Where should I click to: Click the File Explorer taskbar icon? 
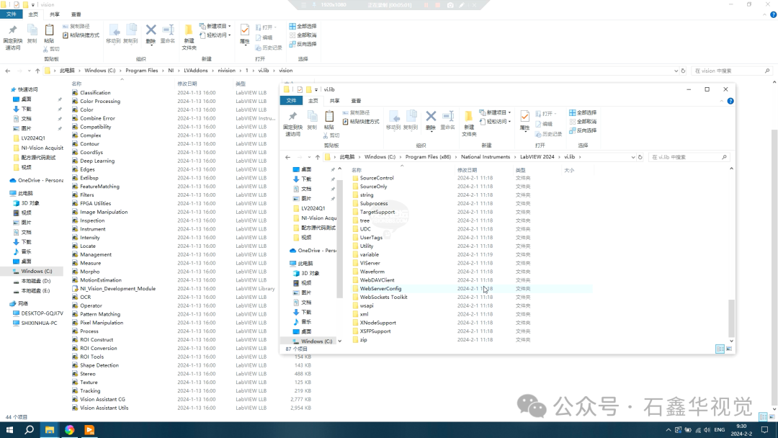50,430
